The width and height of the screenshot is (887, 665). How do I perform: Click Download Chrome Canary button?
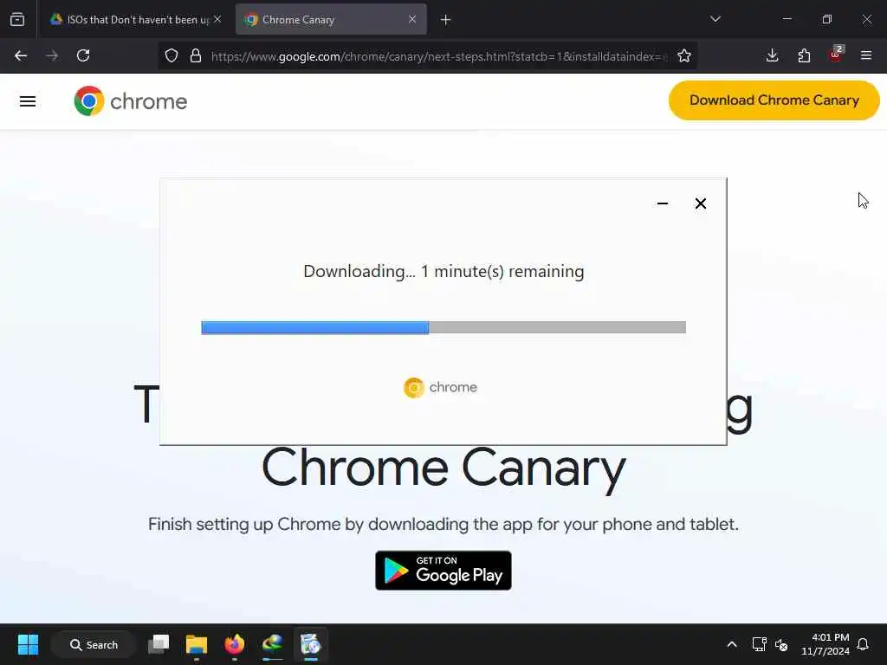tap(774, 100)
